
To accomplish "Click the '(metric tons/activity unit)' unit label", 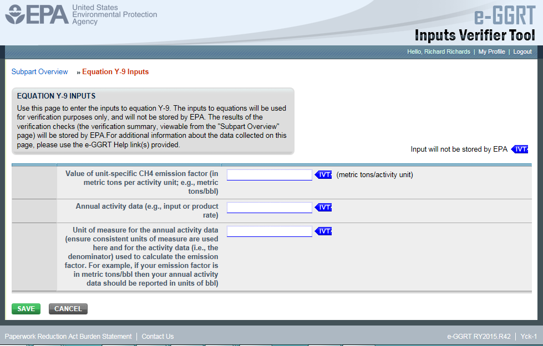I will click(375, 175).
